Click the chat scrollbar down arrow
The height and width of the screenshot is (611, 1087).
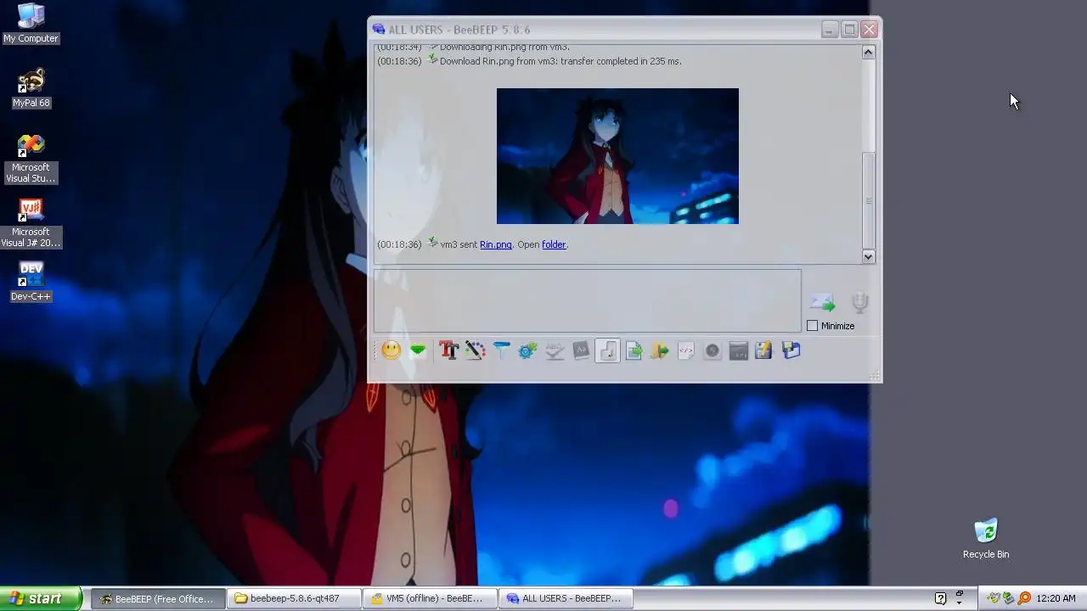click(x=868, y=256)
